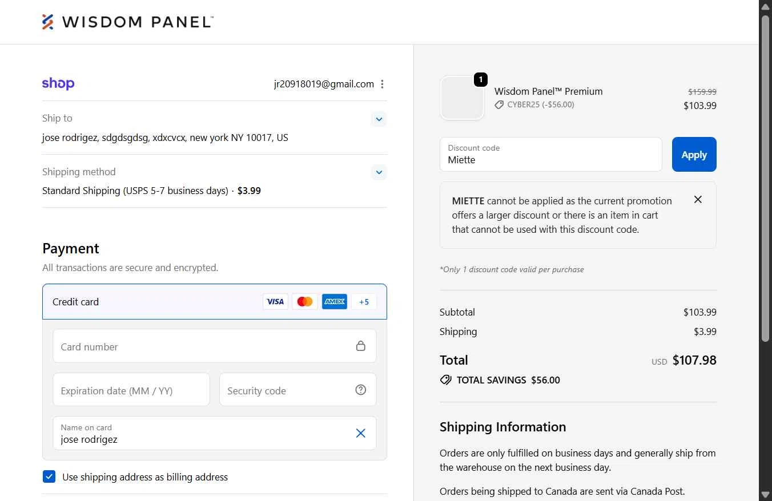Open the account options three-dot menu

(382, 84)
